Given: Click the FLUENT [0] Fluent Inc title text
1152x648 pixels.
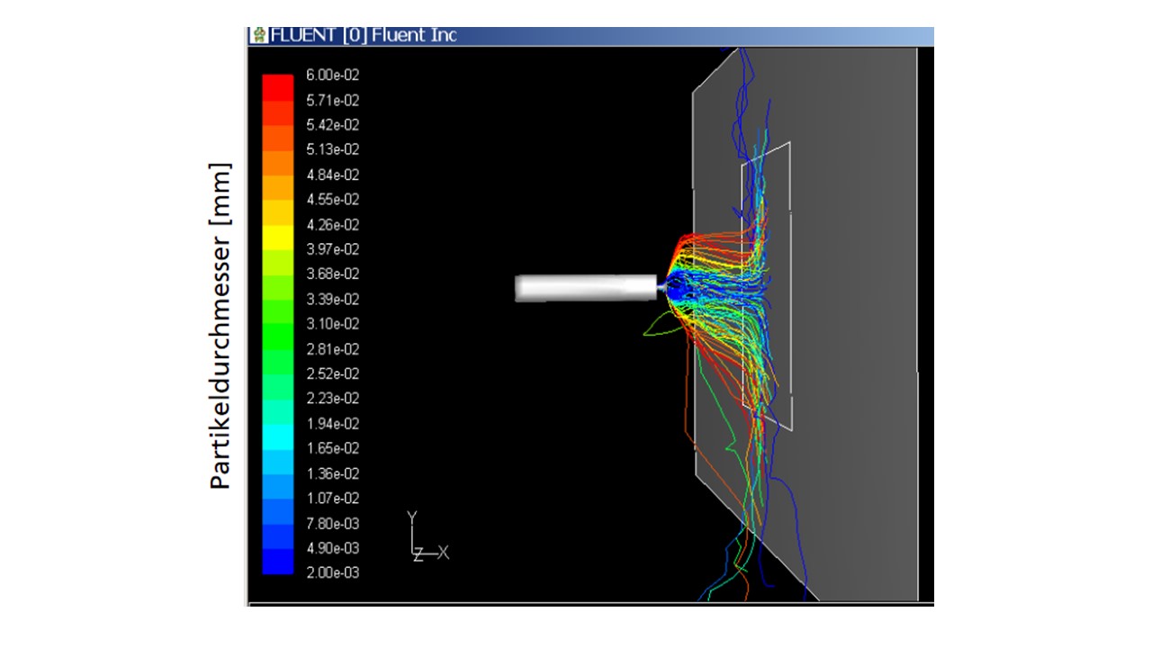Looking at the screenshot, I should coord(364,35).
